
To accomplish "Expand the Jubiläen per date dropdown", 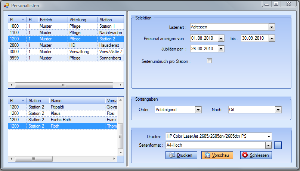I will pos(221,49).
